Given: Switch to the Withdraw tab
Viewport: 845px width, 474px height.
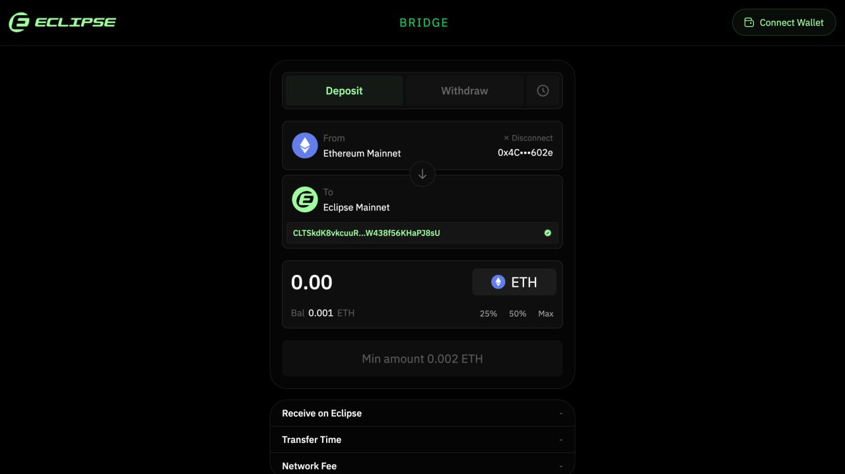Looking at the screenshot, I should (x=465, y=91).
